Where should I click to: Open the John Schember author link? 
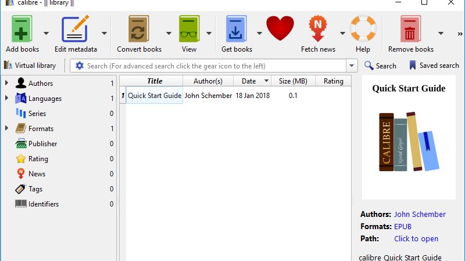coord(420,214)
